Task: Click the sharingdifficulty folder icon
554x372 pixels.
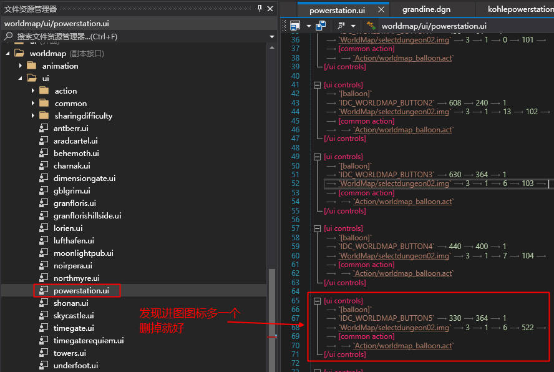Action: (x=44, y=115)
